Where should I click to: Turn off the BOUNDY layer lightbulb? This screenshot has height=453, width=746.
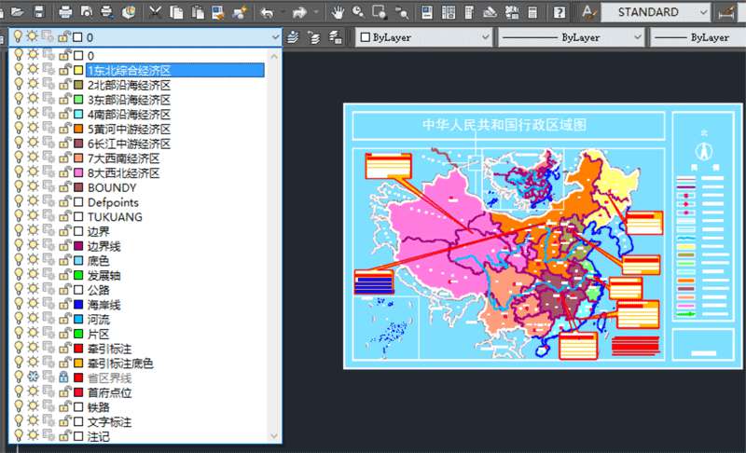(18, 187)
